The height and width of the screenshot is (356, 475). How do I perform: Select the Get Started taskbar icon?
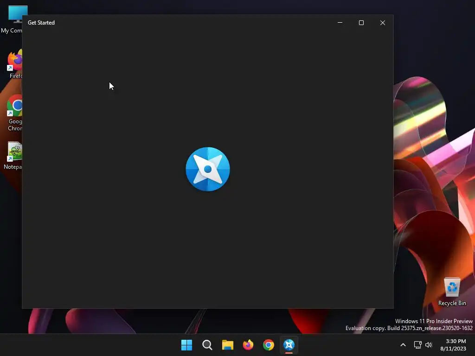[289, 345]
